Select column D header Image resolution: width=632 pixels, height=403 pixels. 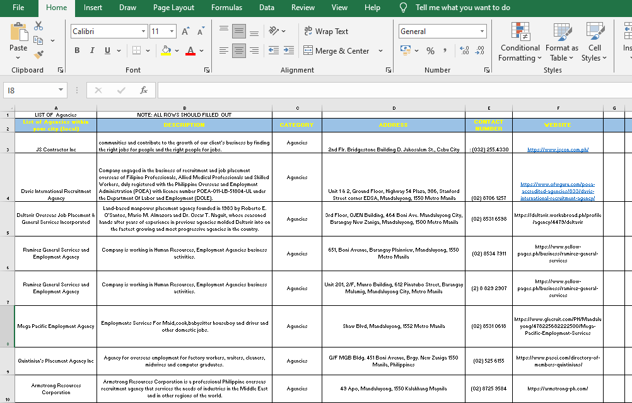point(394,108)
